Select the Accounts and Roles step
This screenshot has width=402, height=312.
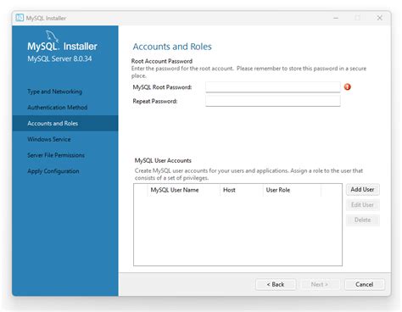click(x=65, y=123)
